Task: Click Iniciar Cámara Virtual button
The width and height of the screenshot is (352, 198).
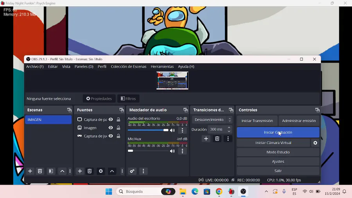Action: [x=273, y=143]
